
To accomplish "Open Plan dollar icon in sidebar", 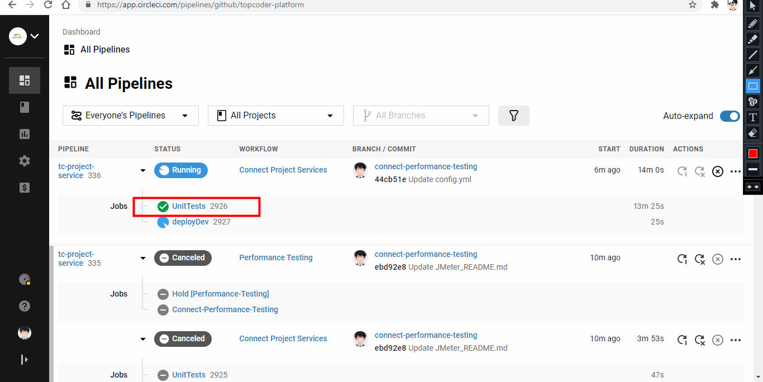I will pyautogui.click(x=25, y=188).
